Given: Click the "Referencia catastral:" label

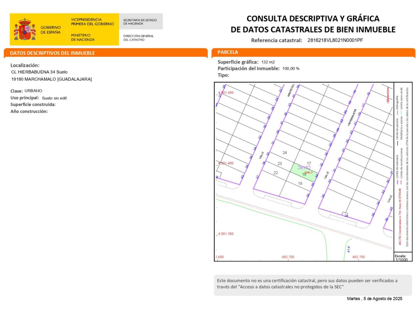Looking at the screenshot, I should tap(276, 40).
